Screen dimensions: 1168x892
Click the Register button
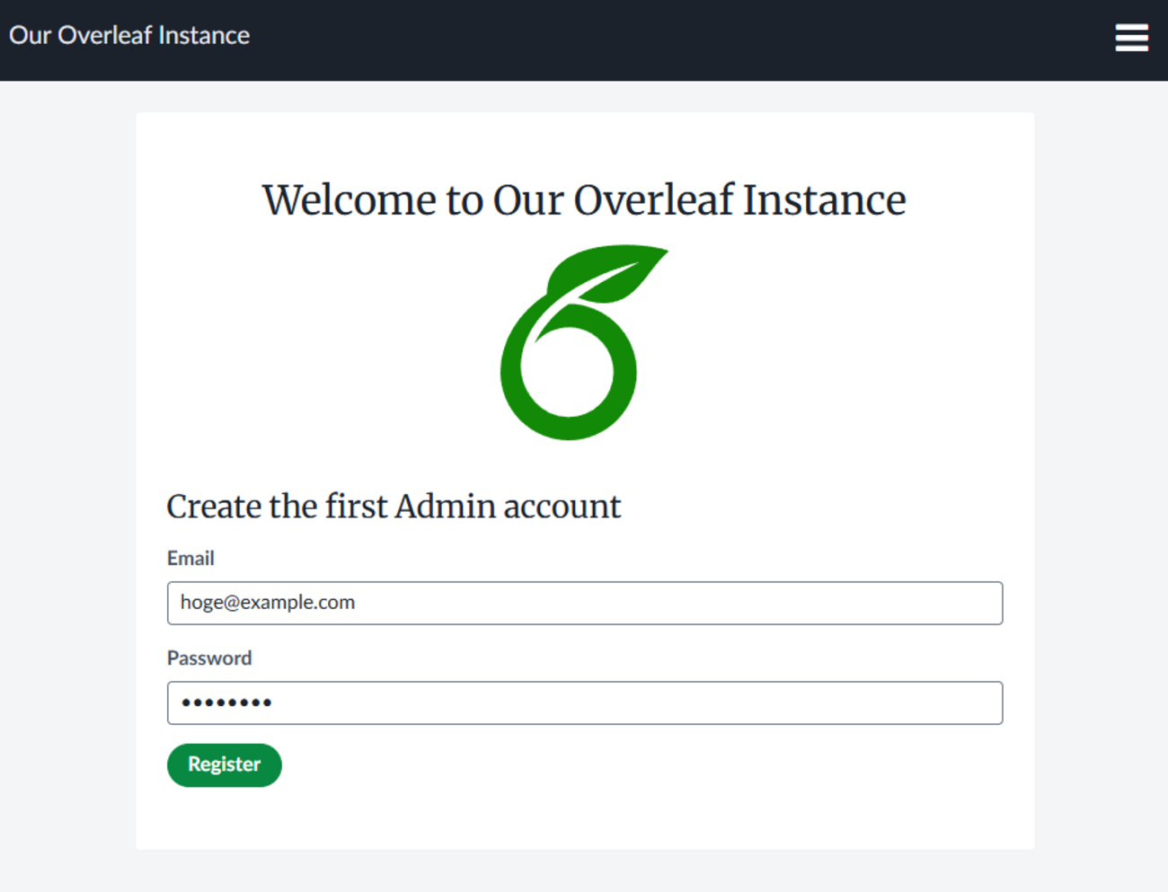[225, 764]
